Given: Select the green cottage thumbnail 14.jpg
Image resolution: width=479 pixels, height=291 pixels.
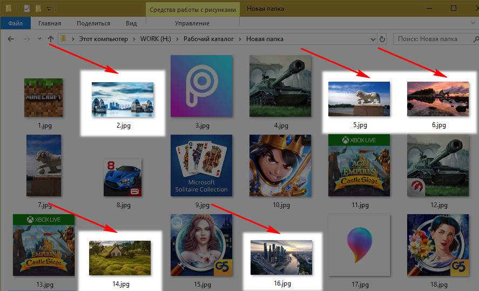Looking at the screenshot, I should 120,258.
